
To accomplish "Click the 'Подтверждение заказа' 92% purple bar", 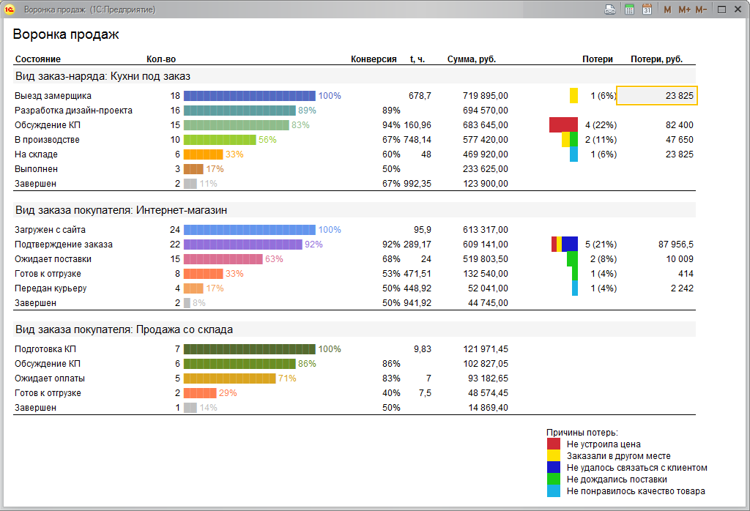I will pos(242,245).
